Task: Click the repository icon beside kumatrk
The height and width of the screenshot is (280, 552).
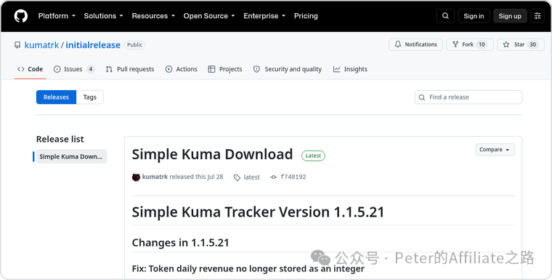Action: click(x=17, y=45)
